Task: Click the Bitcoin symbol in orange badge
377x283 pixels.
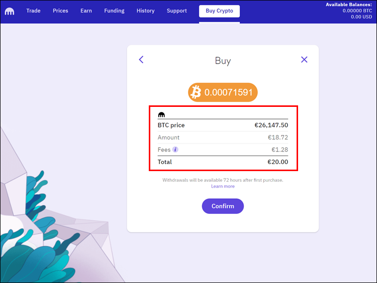Action: [x=196, y=92]
